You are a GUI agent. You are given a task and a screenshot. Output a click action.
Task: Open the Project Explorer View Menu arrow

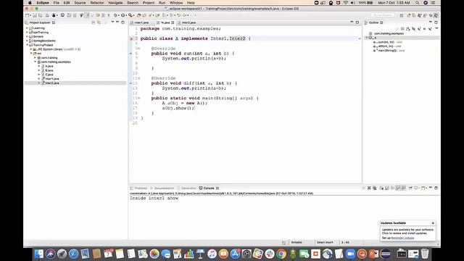[112, 22]
